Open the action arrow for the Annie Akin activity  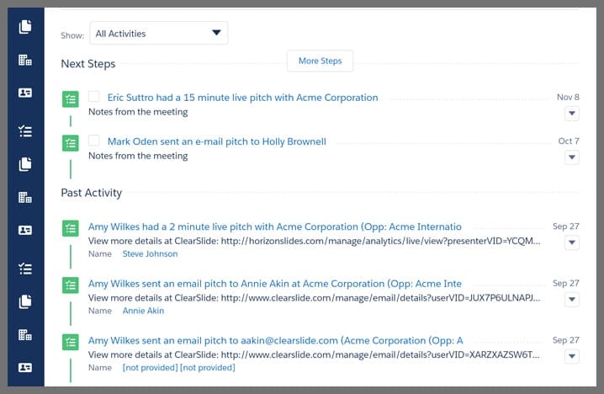click(572, 300)
